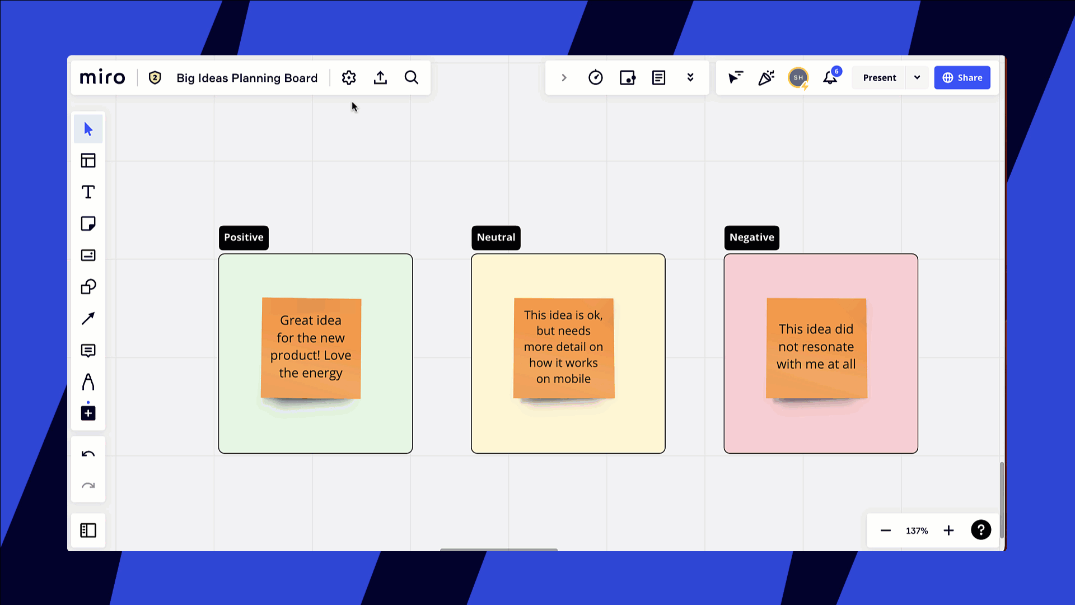Select the comment tool

(x=88, y=350)
